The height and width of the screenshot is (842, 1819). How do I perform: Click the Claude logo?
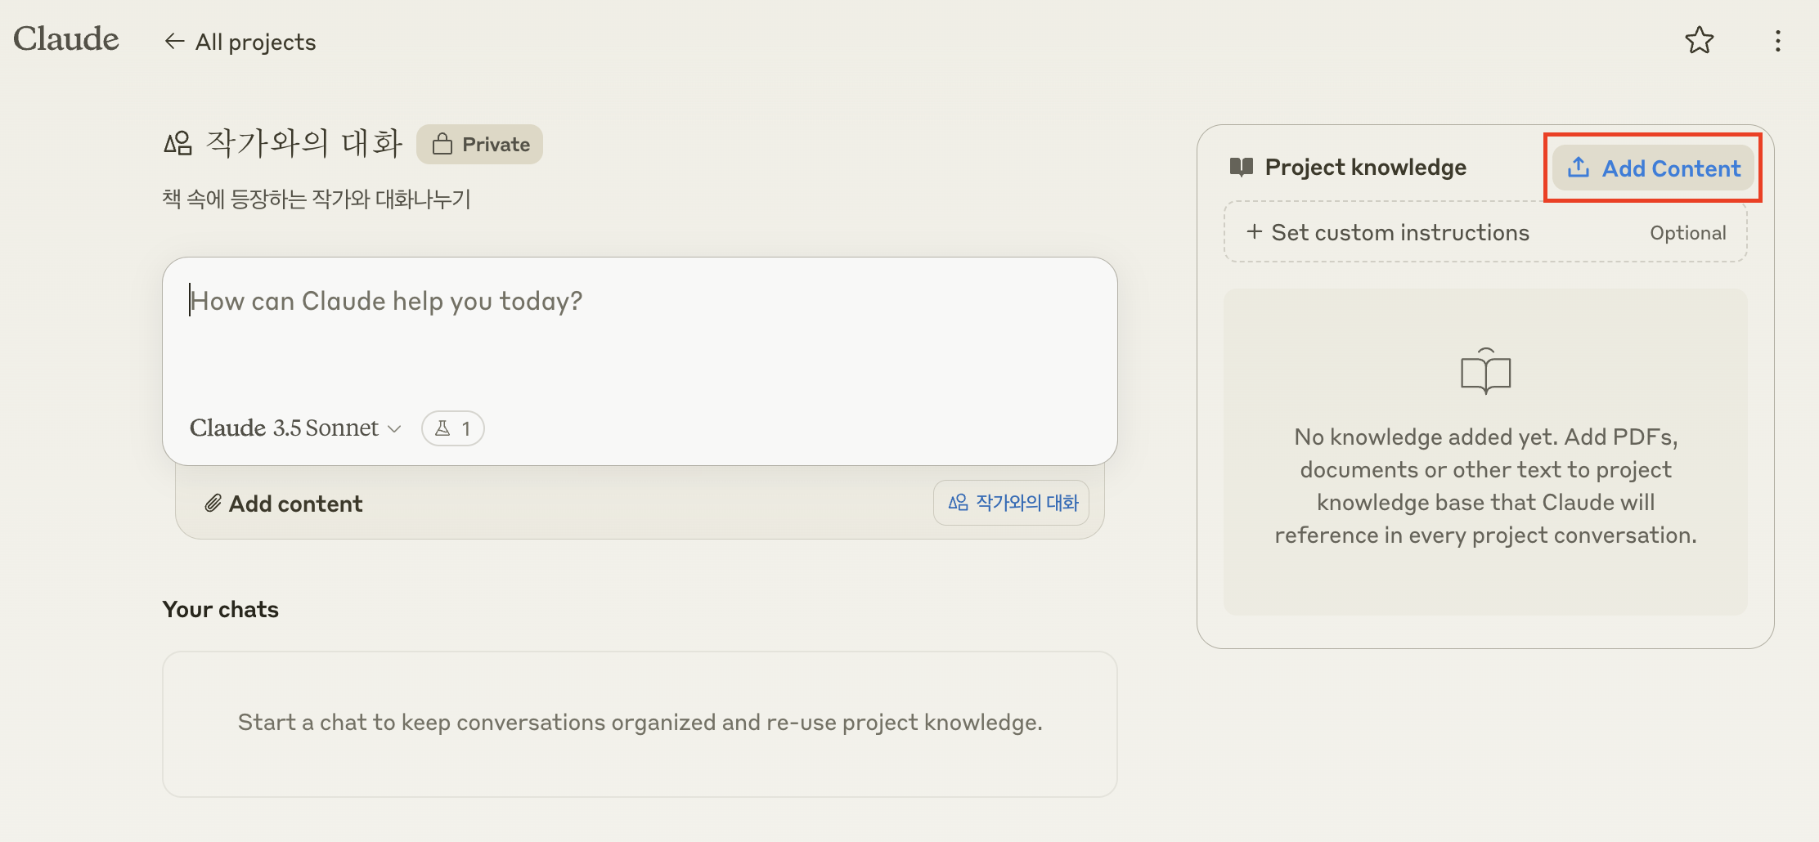66,39
